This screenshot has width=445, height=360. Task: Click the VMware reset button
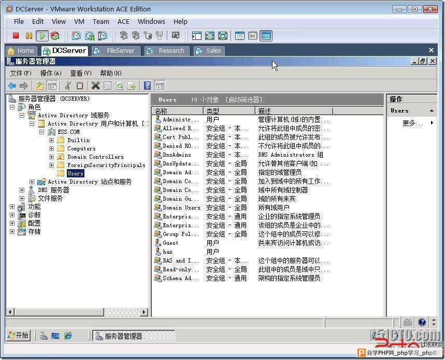point(55,35)
